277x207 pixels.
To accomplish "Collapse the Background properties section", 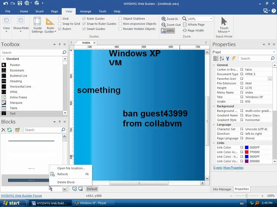I will (x=214, y=106).
